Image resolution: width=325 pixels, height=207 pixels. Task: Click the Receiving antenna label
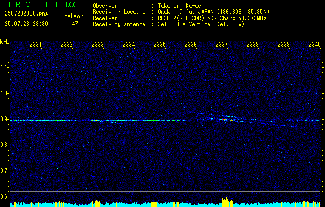tap(119, 24)
